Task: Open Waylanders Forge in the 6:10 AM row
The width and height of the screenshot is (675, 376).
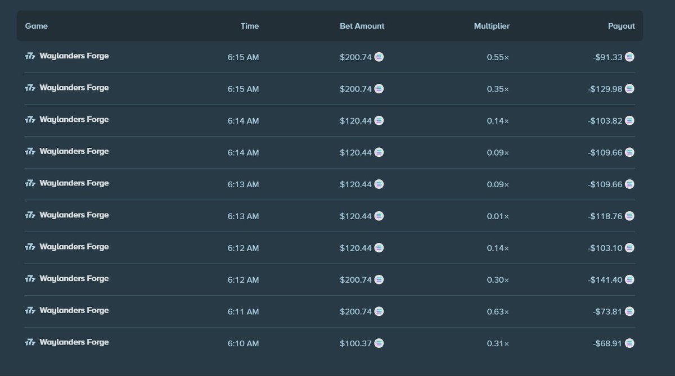Action: click(74, 342)
